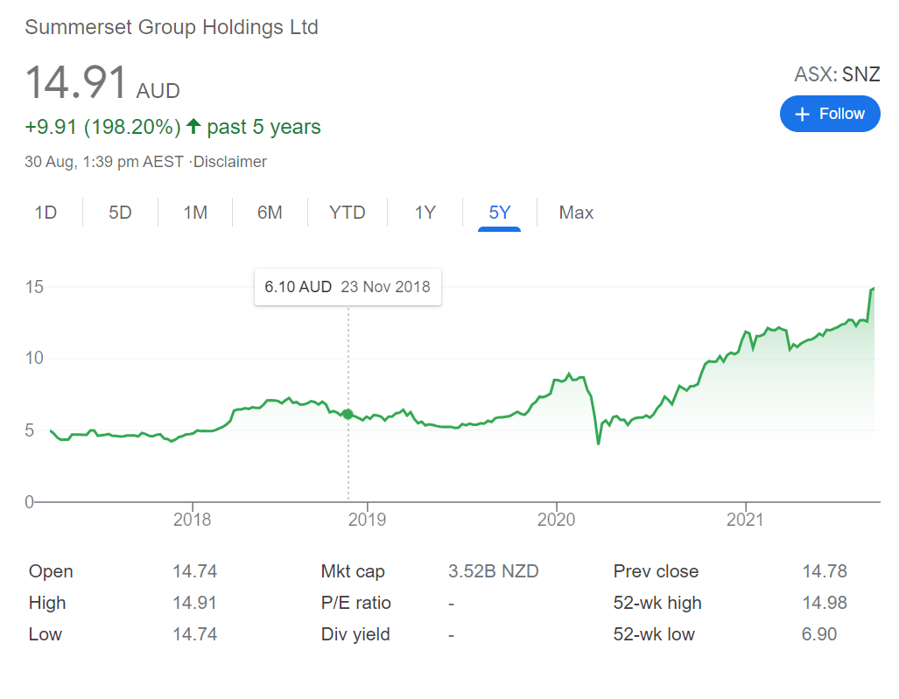Click the green up arrow beside percentage change
Screen dimensions: 899x699
[193, 127]
